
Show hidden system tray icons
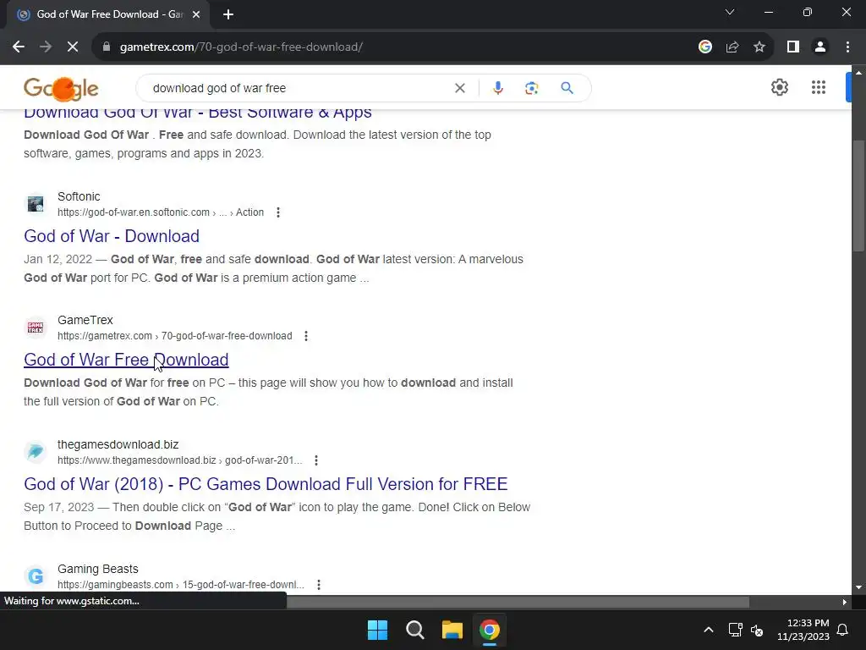point(709,630)
